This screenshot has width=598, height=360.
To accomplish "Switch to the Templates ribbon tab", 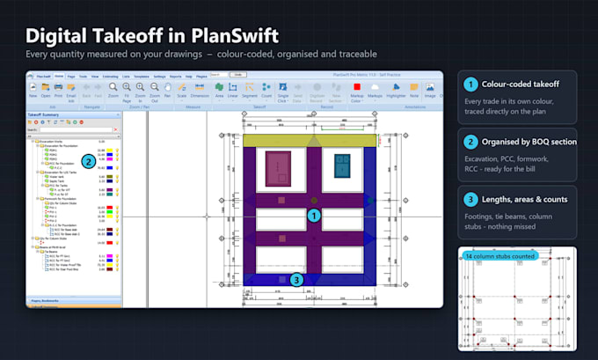I will (x=141, y=77).
